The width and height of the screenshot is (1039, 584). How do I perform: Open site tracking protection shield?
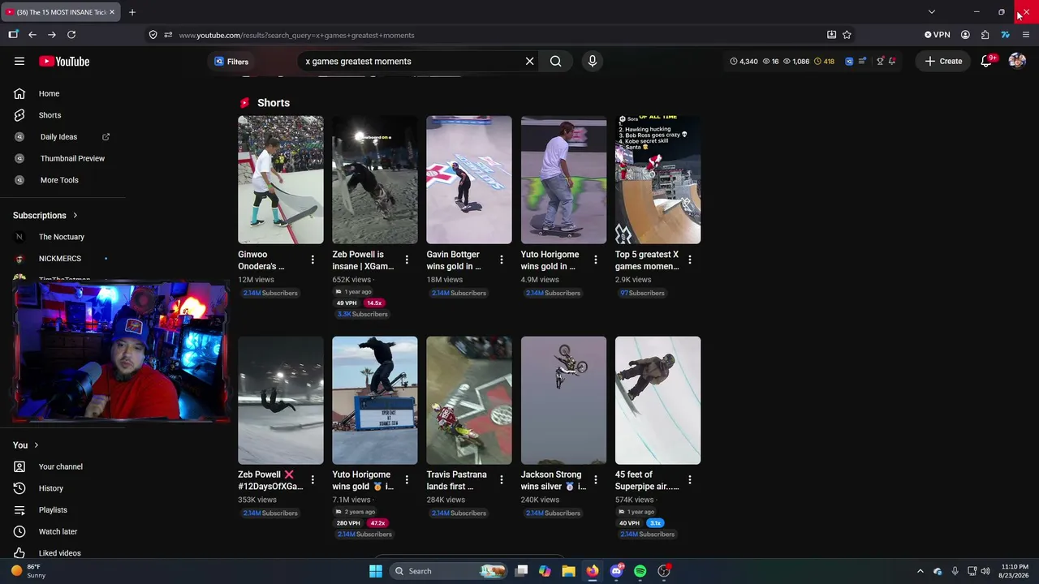[153, 35]
